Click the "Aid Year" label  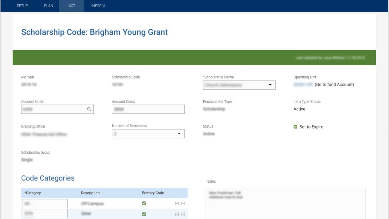tap(28, 77)
